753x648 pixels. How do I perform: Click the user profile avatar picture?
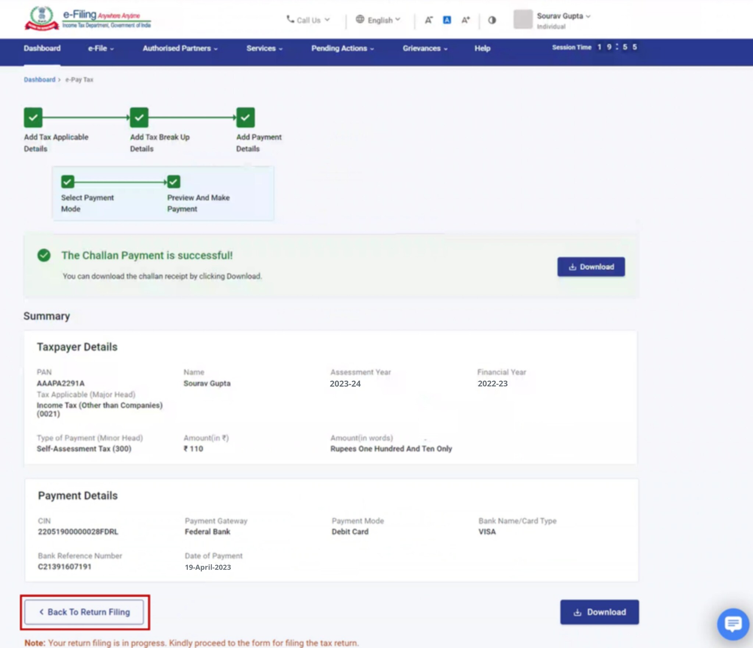click(x=523, y=19)
